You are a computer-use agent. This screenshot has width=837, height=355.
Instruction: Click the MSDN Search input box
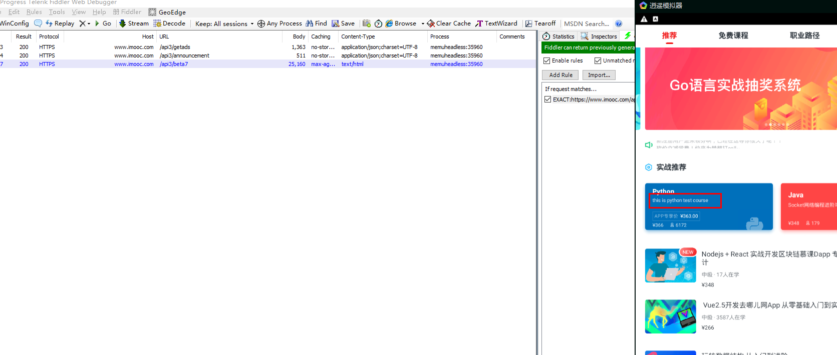[587, 23]
